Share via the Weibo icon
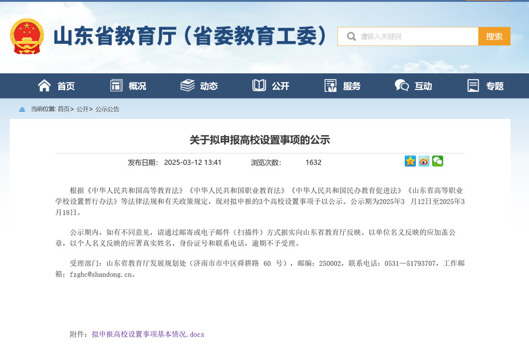Viewport: 529px width, 351px height. click(424, 161)
